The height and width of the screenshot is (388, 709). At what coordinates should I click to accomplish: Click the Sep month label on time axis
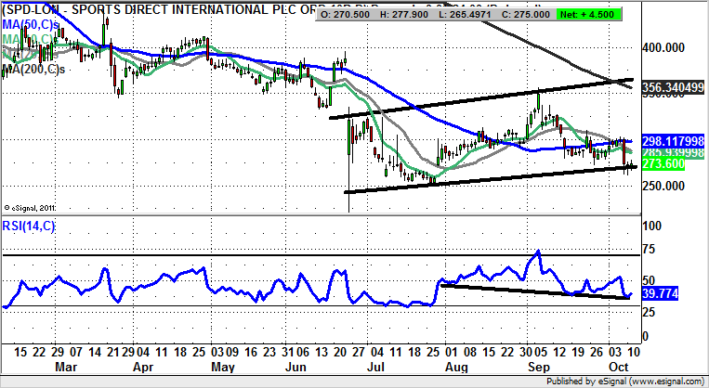coord(540,367)
